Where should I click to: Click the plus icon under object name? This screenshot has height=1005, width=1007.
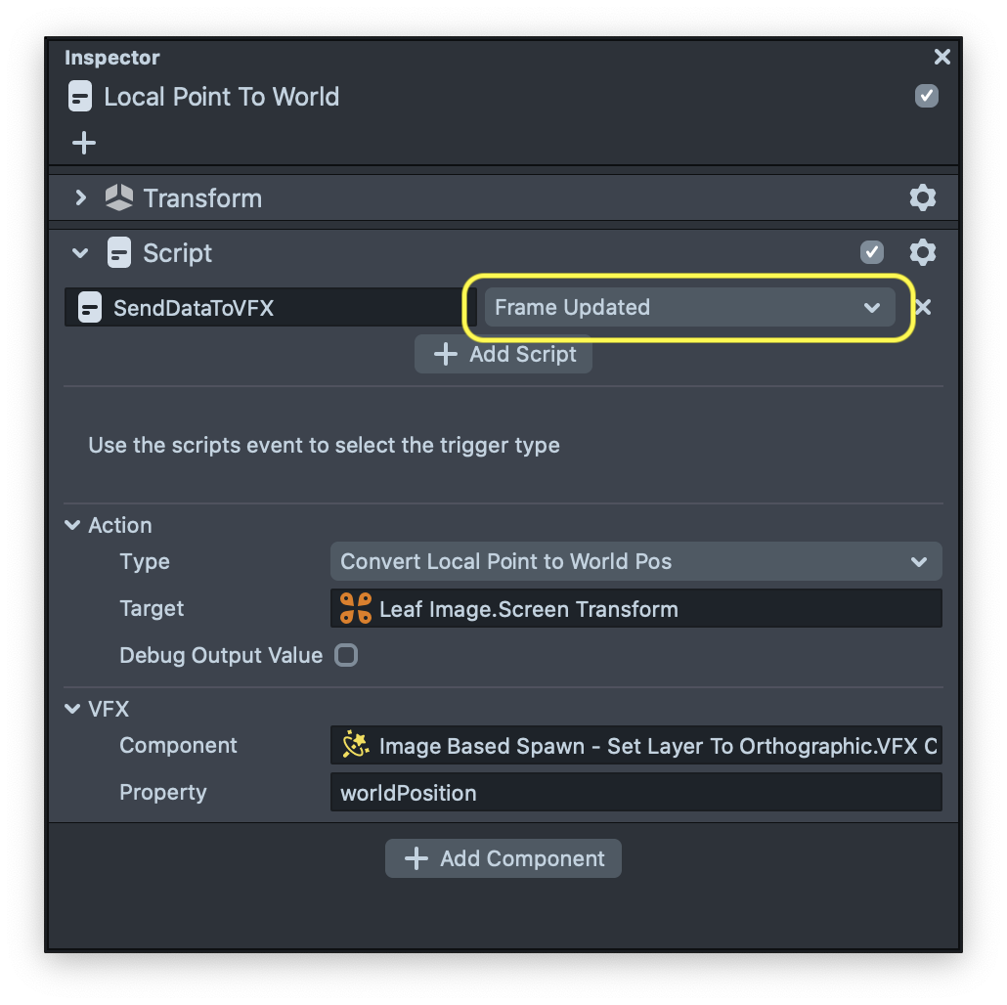[84, 143]
